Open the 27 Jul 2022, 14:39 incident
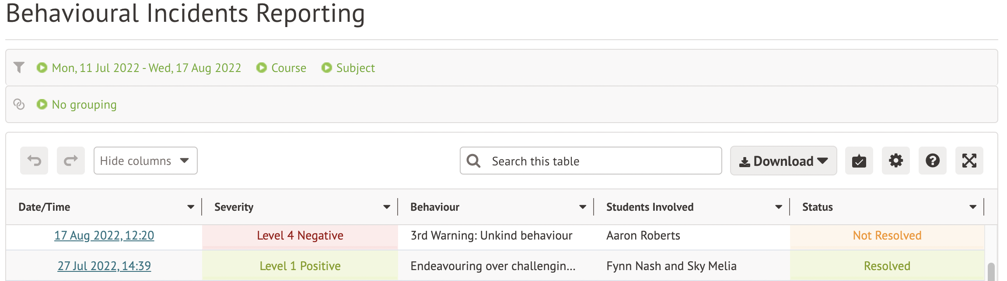The image size is (1007, 281). point(104,266)
